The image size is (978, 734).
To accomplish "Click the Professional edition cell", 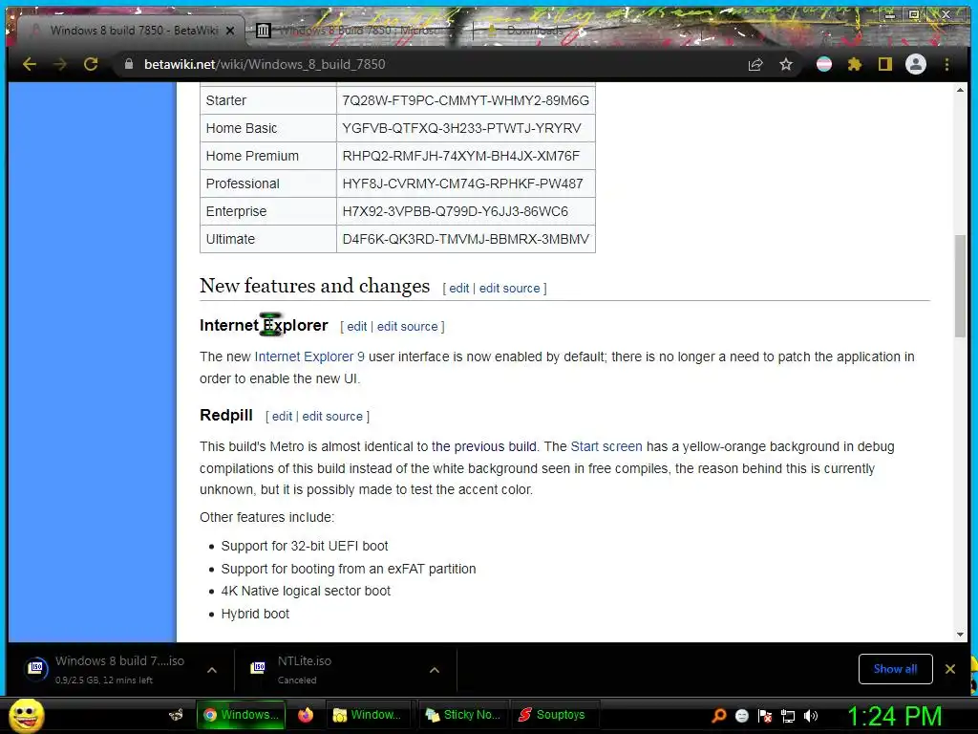I will (268, 183).
